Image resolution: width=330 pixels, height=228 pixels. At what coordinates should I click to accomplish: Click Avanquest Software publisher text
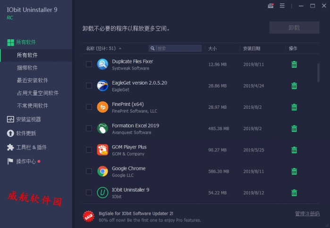[132, 132]
